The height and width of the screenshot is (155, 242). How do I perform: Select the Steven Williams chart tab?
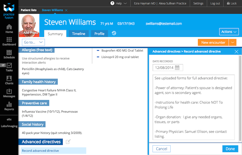(52, 10)
